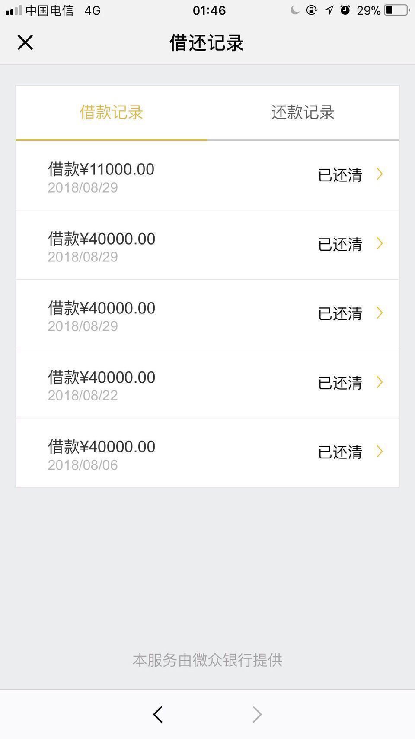This screenshot has height=739, width=415.
Task: Tap the location arrow icon in status bar
Action: pos(329,10)
